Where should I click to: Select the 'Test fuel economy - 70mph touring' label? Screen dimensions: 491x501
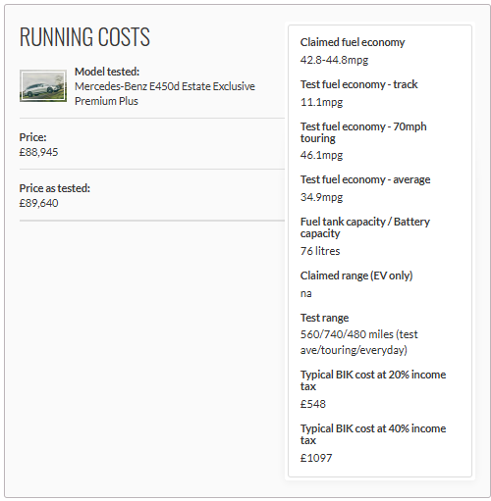tap(363, 132)
